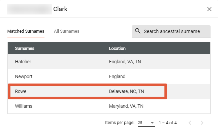Click the 1 – 4 of 4 range label

168,123
